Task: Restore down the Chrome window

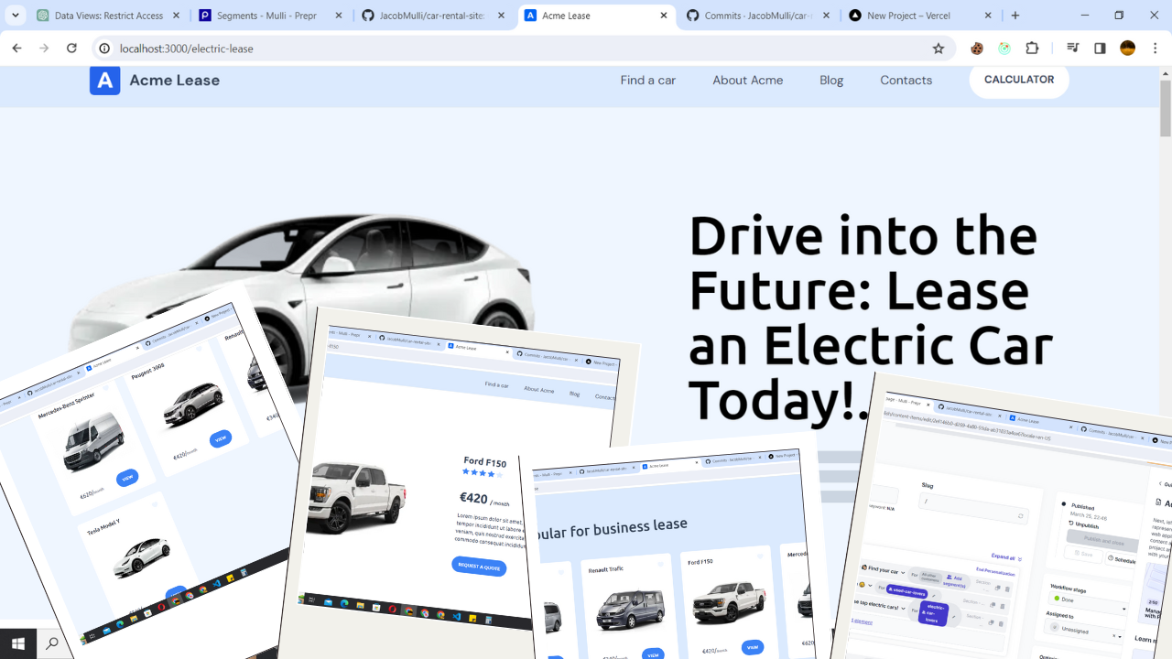Action: (x=1119, y=16)
